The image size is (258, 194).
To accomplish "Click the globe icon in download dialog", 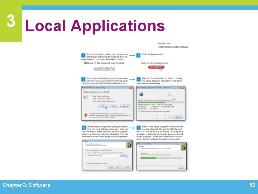I will tap(141, 94).
